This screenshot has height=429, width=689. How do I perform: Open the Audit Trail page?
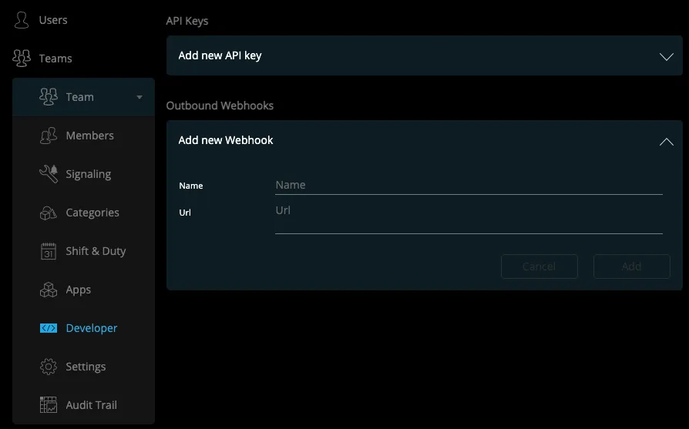point(92,405)
